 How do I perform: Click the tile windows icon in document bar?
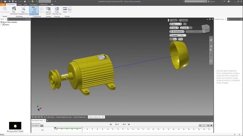(x=36, y=117)
